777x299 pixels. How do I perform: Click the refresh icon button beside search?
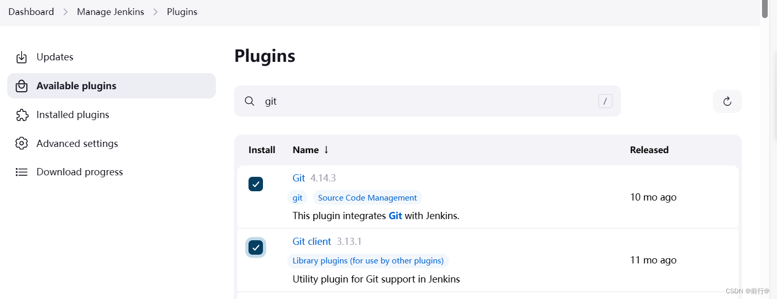pos(727,101)
